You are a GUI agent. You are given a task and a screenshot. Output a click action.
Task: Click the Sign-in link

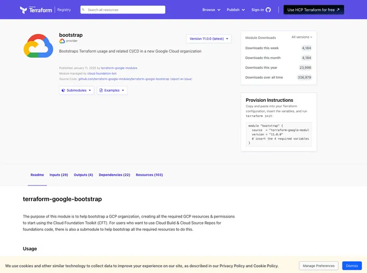258,10
